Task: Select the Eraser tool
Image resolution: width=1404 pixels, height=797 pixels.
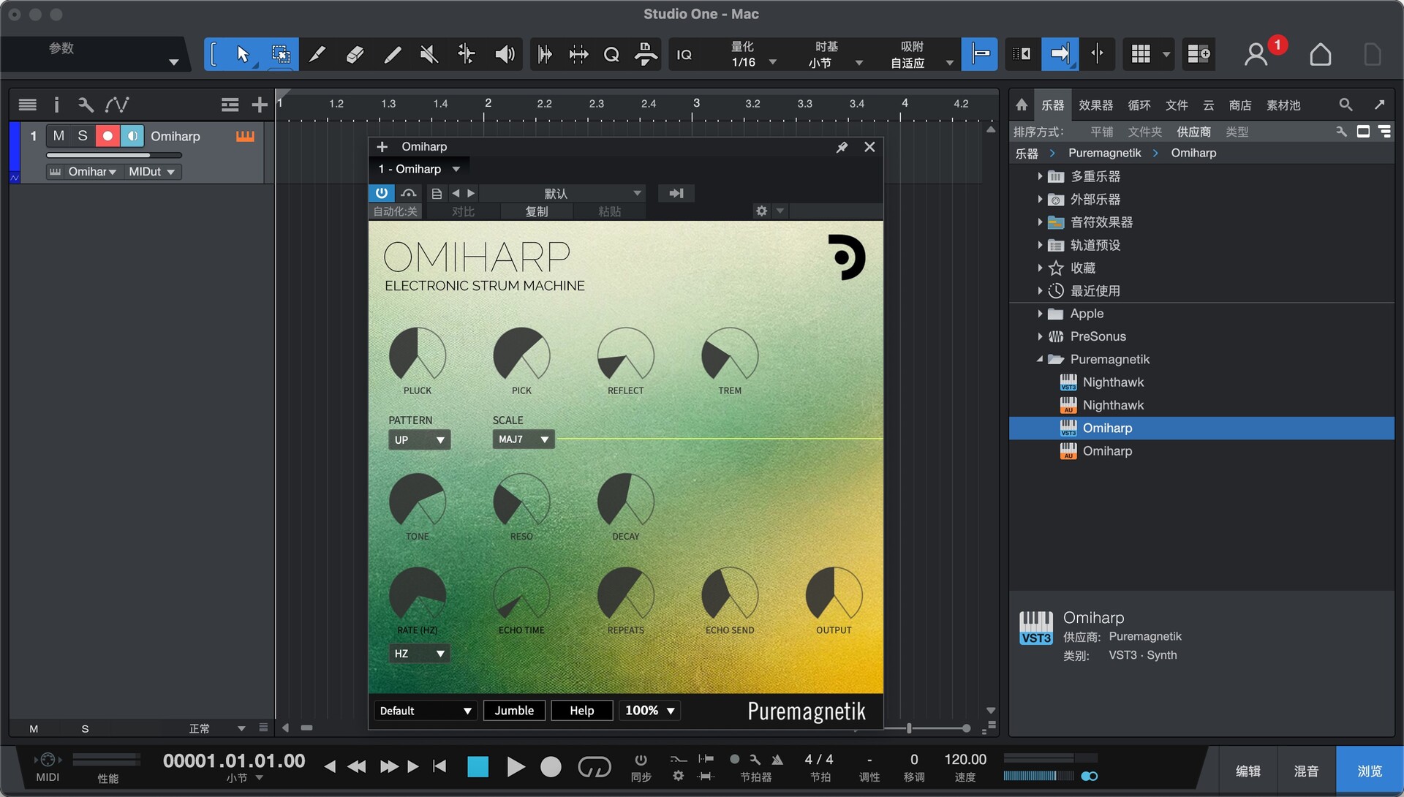Action: 355,54
